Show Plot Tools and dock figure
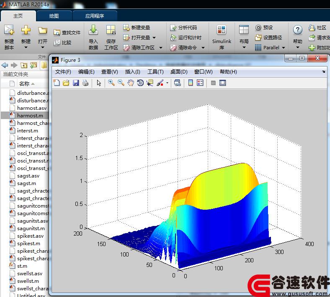Screen dimensions: 330x297 point(223,83)
